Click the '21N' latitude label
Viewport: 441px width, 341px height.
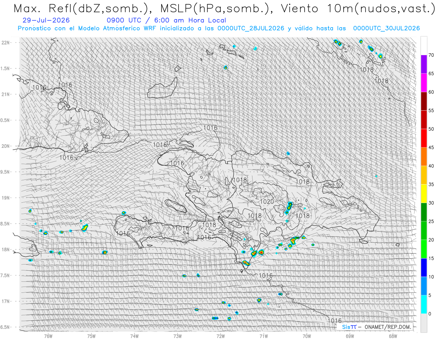pyautogui.click(x=5, y=95)
